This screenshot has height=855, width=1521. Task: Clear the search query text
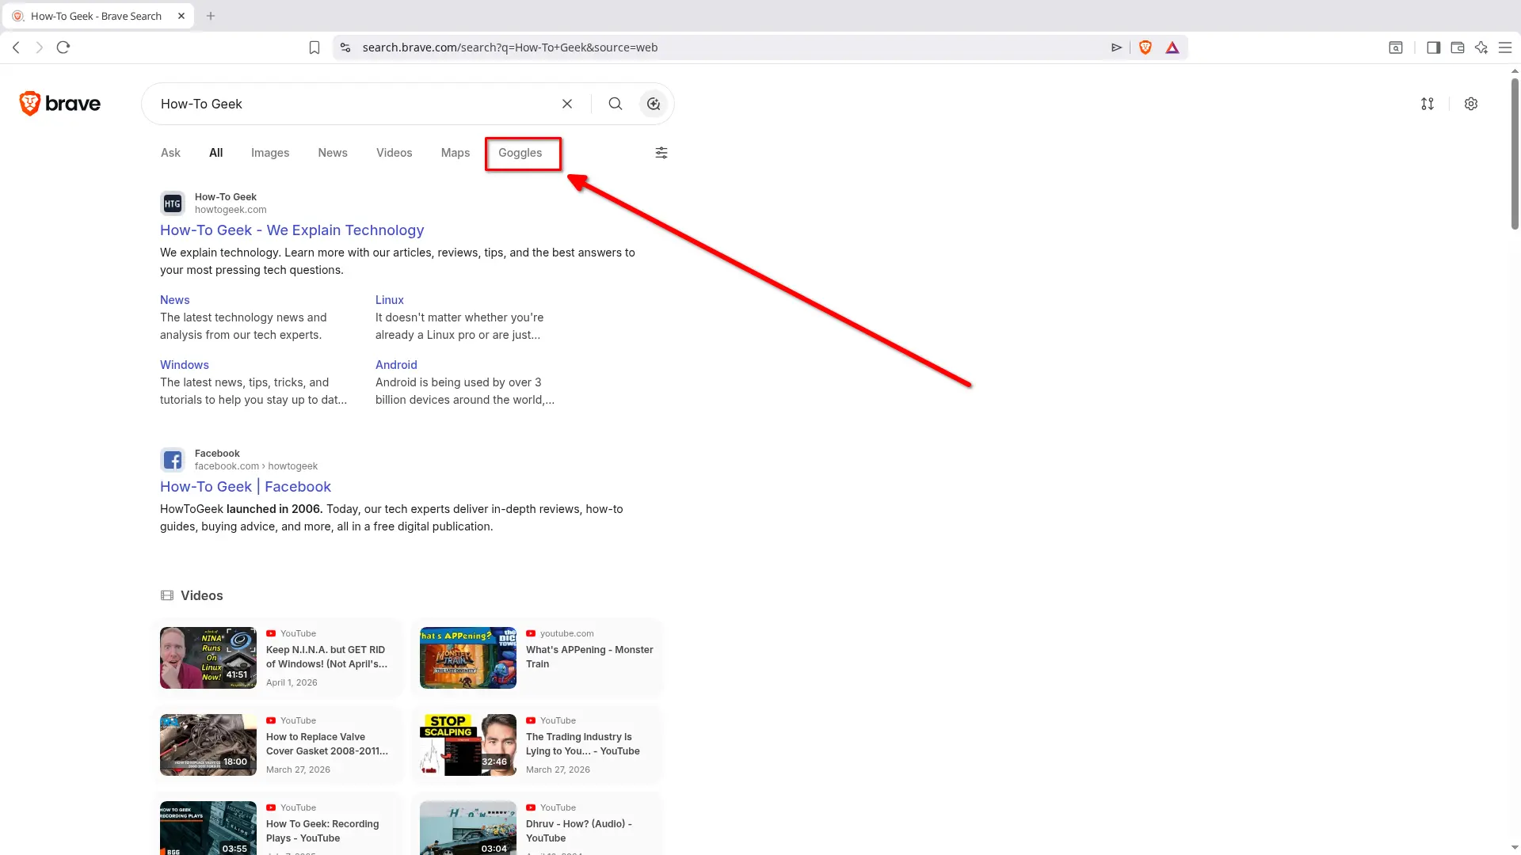point(567,104)
